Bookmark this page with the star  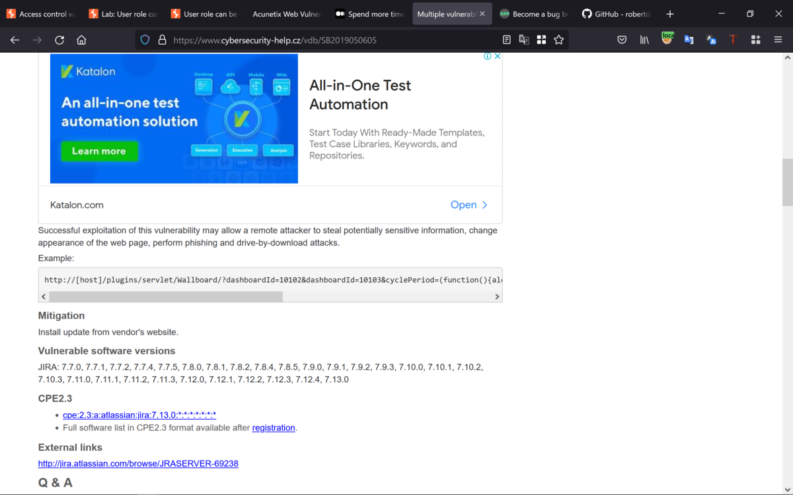559,40
